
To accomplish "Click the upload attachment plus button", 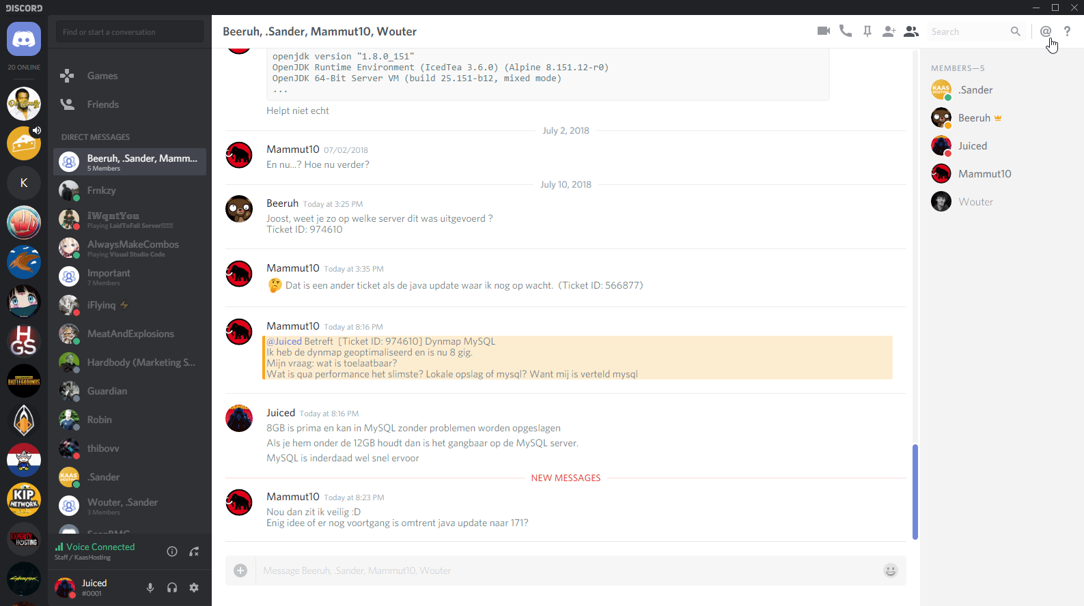I will (x=240, y=571).
